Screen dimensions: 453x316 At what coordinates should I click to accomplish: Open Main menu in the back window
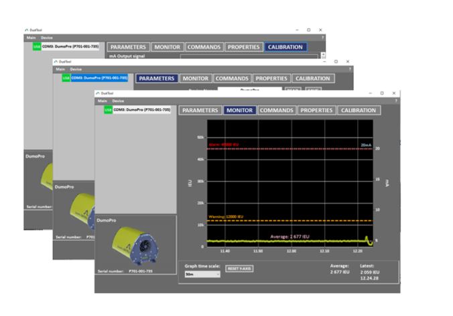pos(31,38)
